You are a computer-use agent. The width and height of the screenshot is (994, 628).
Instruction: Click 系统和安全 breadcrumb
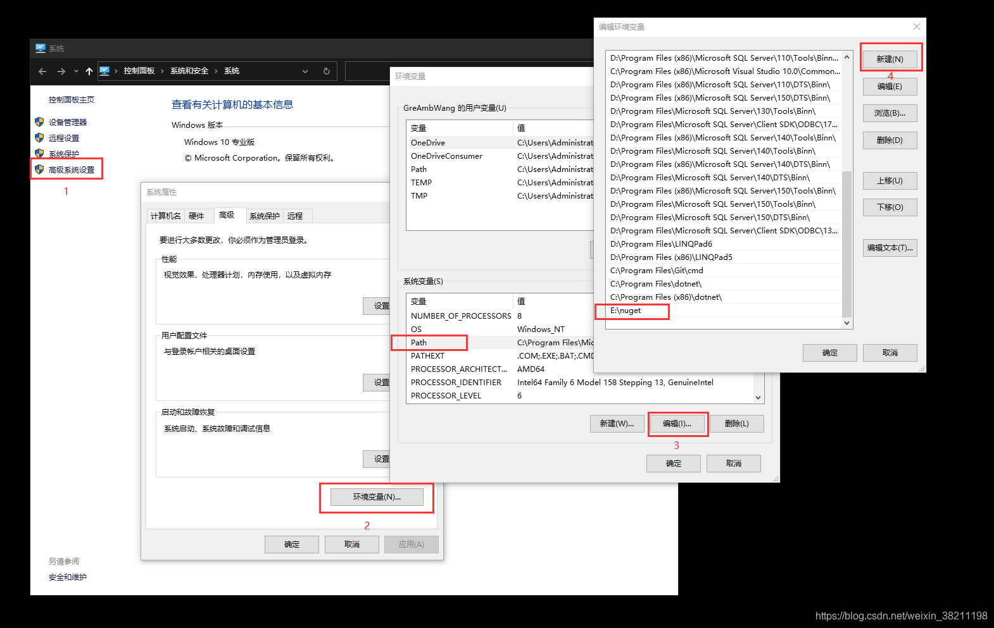[189, 71]
